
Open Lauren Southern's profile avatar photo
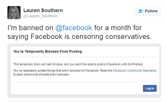14,13
